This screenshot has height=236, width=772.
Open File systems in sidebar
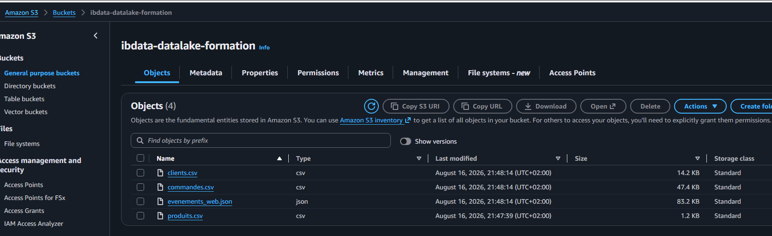[x=22, y=144]
